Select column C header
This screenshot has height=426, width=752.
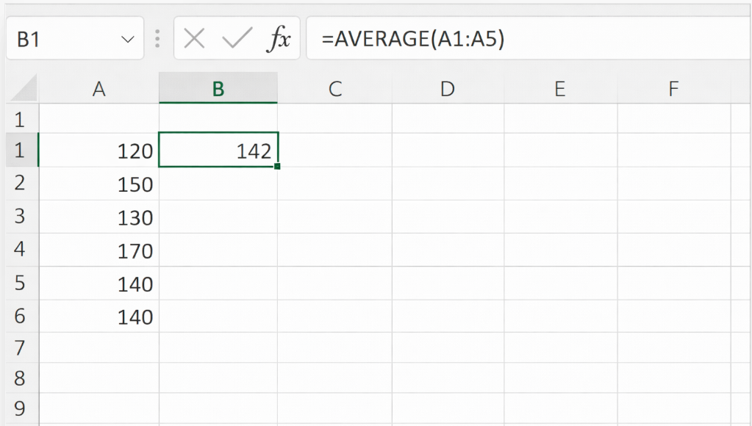(x=334, y=89)
